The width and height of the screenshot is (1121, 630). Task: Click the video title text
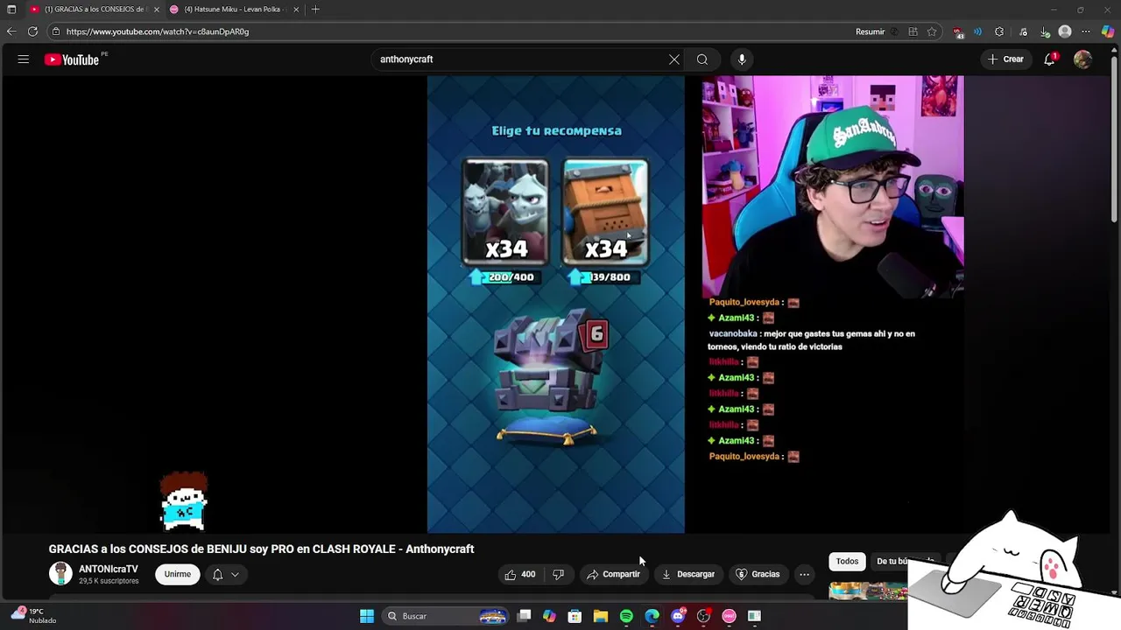tap(261, 549)
